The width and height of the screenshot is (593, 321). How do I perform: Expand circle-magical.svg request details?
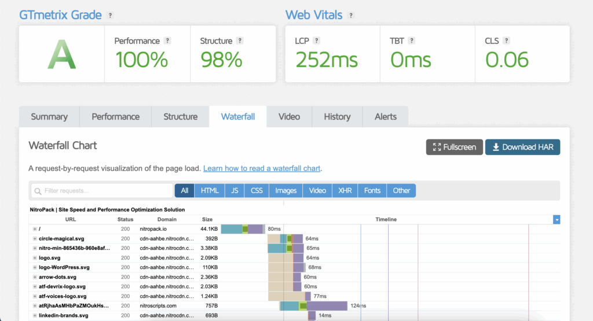click(x=34, y=239)
